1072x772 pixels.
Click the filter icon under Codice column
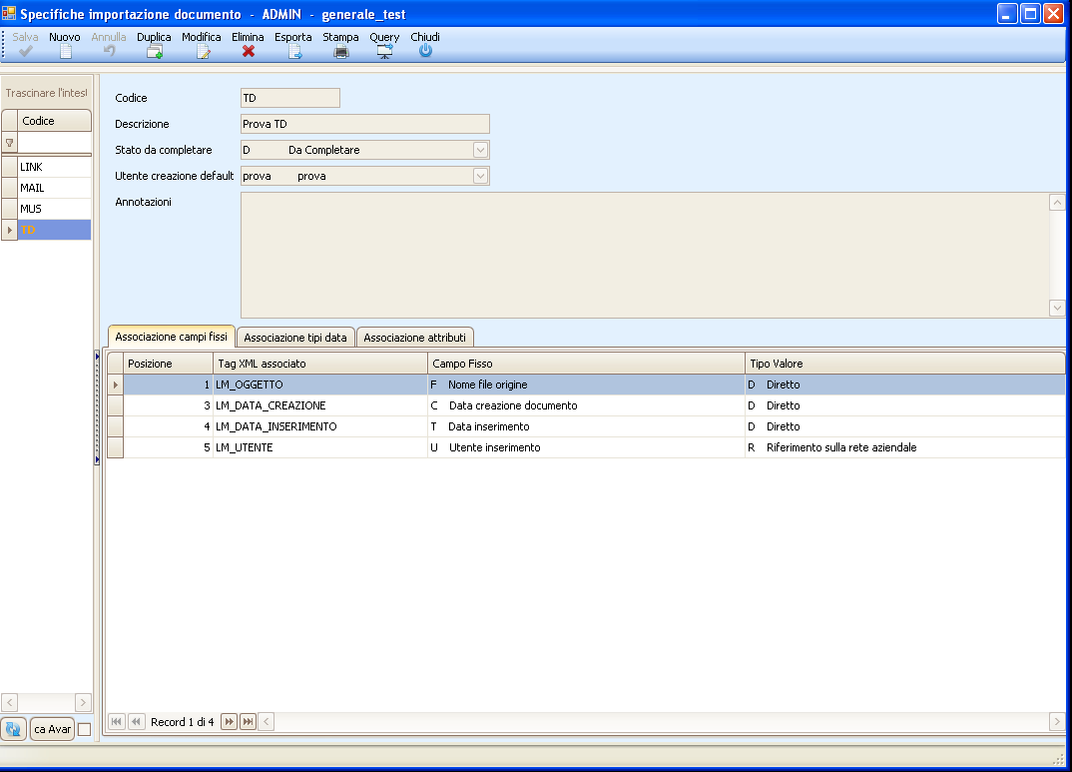pos(10,143)
